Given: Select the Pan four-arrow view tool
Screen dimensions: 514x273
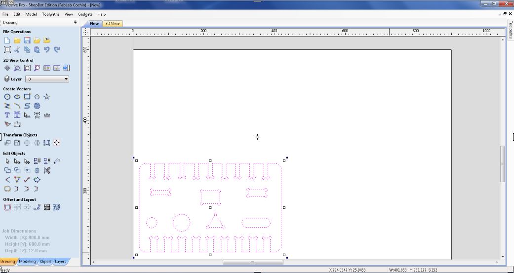Looking at the screenshot, I should coord(7,68).
